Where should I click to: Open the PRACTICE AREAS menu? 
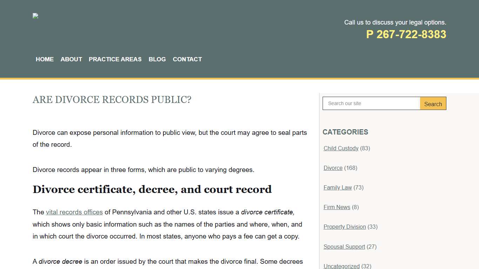point(115,59)
